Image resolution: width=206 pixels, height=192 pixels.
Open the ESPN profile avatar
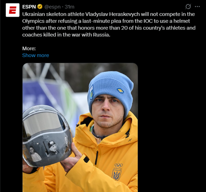click(13, 10)
